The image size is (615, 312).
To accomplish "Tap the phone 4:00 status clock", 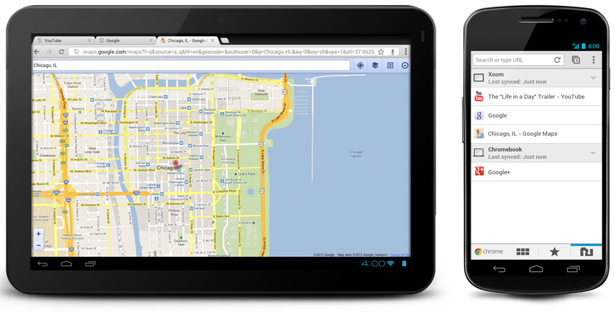I will (x=593, y=46).
